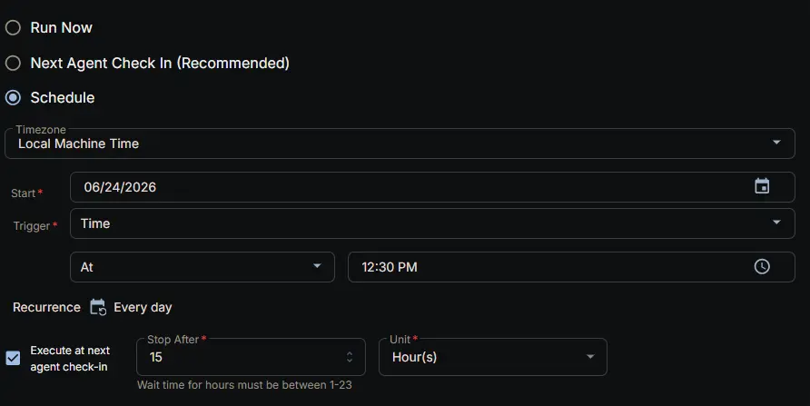810x406 pixels.
Task: Click the Every day recurrence text
Action: pos(143,307)
